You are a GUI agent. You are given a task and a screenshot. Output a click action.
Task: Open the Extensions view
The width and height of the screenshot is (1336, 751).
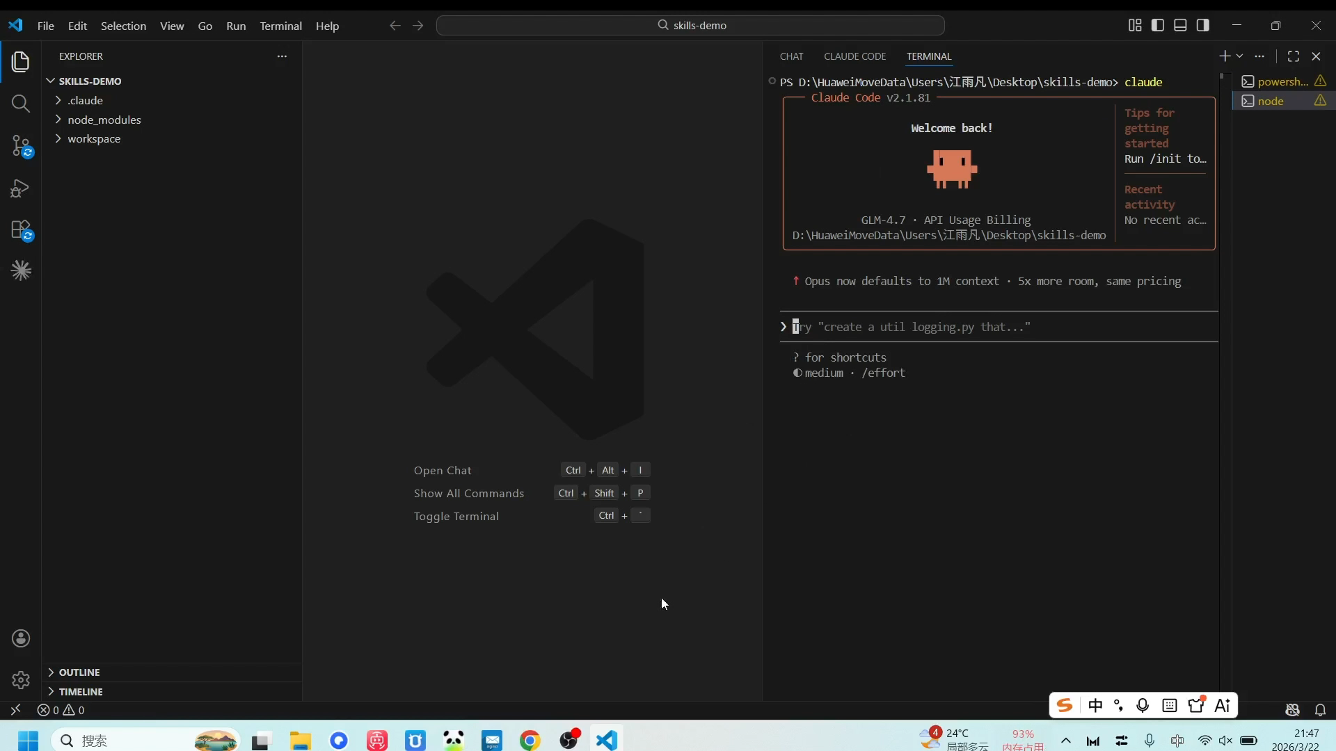tap(21, 230)
